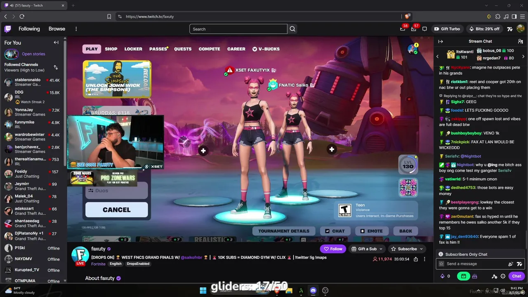The width and height of the screenshot is (528, 297).
Task: Follow the faxuty channel
Action: [x=333, y=249]
